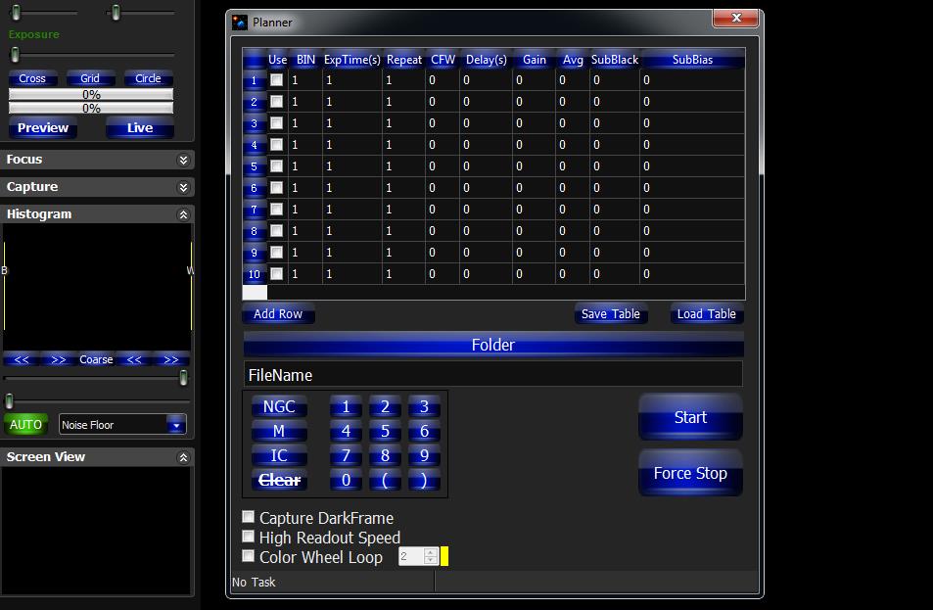This screenshot has width=933, height=610.
Task: Click the Coarse label in histogram controls
Action: click(x=96, y=359)
